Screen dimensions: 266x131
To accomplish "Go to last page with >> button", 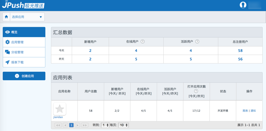I will [x=85, y=125].
